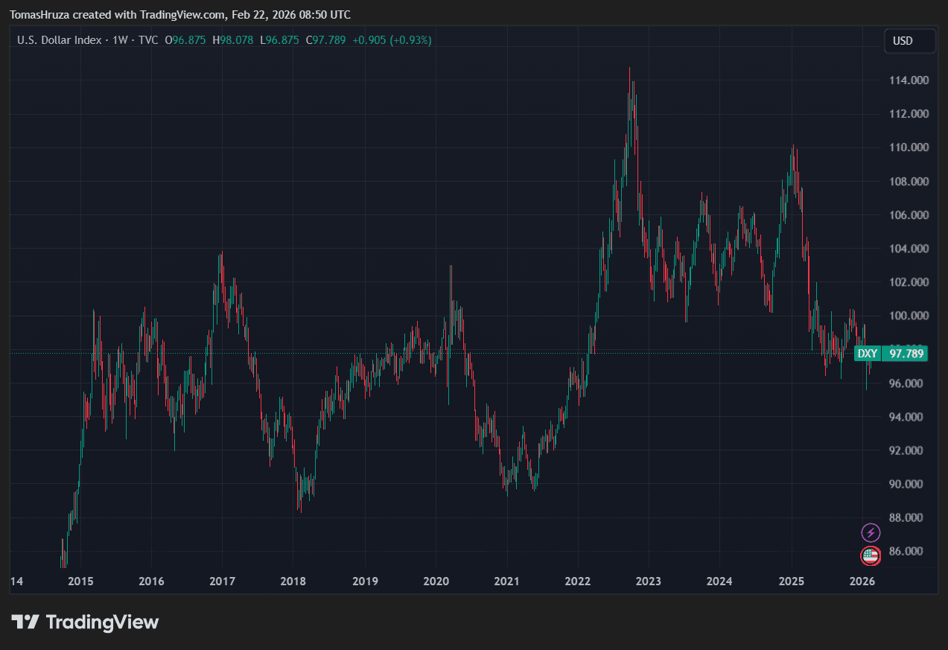Click the 114.000 level on price scale
This screenshot has width=948, height=650.
pos(907,80)
